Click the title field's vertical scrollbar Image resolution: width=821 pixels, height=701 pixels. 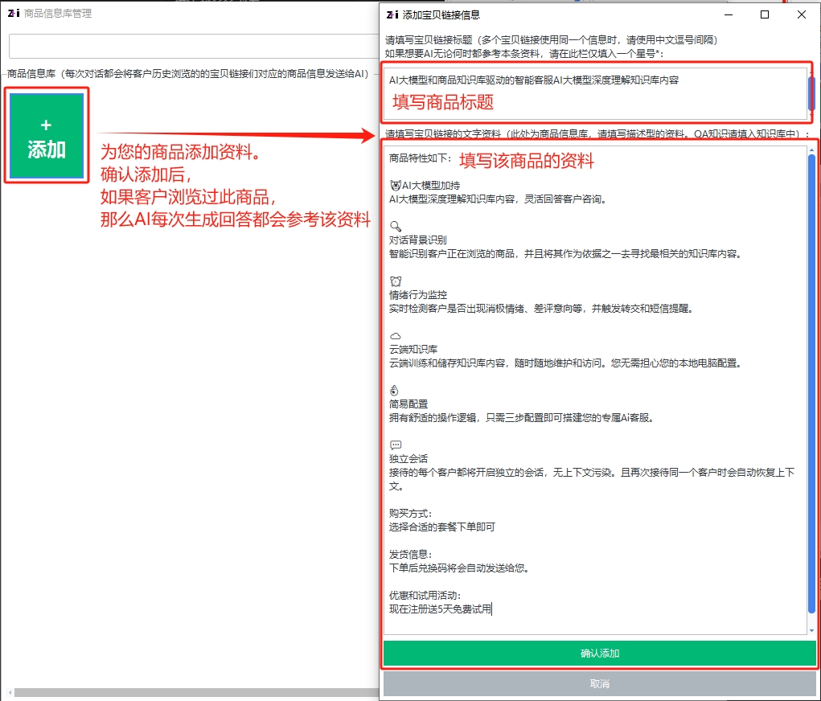(811, 92)
